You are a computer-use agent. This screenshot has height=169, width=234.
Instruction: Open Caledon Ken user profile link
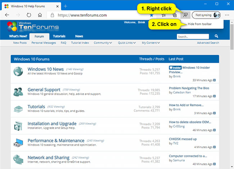182,92
